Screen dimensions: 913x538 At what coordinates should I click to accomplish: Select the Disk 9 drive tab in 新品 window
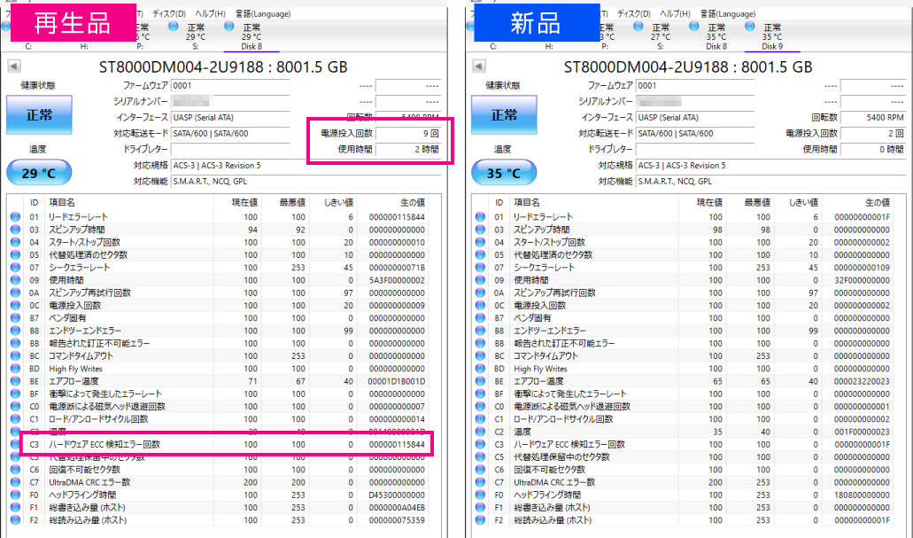[772, 36]
